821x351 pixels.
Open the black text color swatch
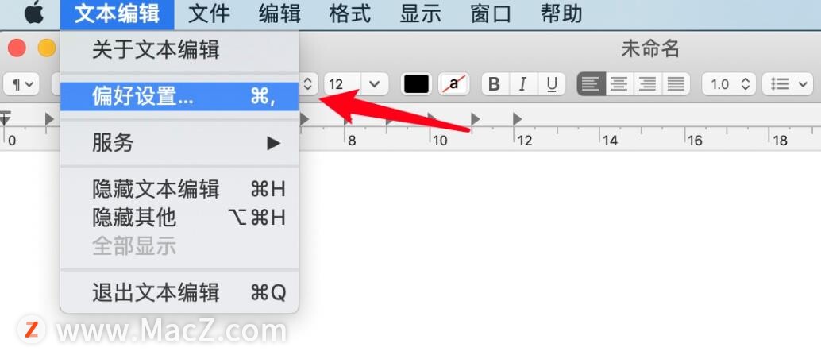click(416, 84)
